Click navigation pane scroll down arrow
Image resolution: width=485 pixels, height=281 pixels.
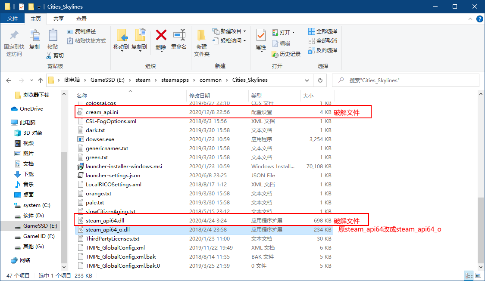[x=64, y=267]
